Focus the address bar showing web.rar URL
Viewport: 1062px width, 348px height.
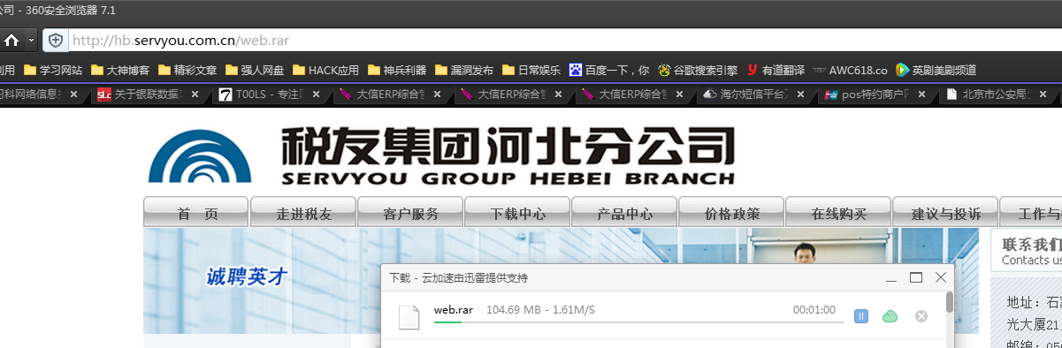click(x=564, y=41)
